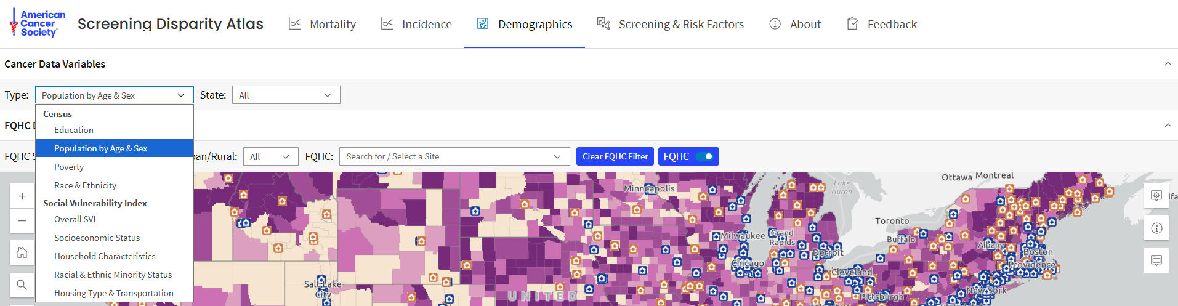Open the FQHC site search dropdown

coord(455,156)
